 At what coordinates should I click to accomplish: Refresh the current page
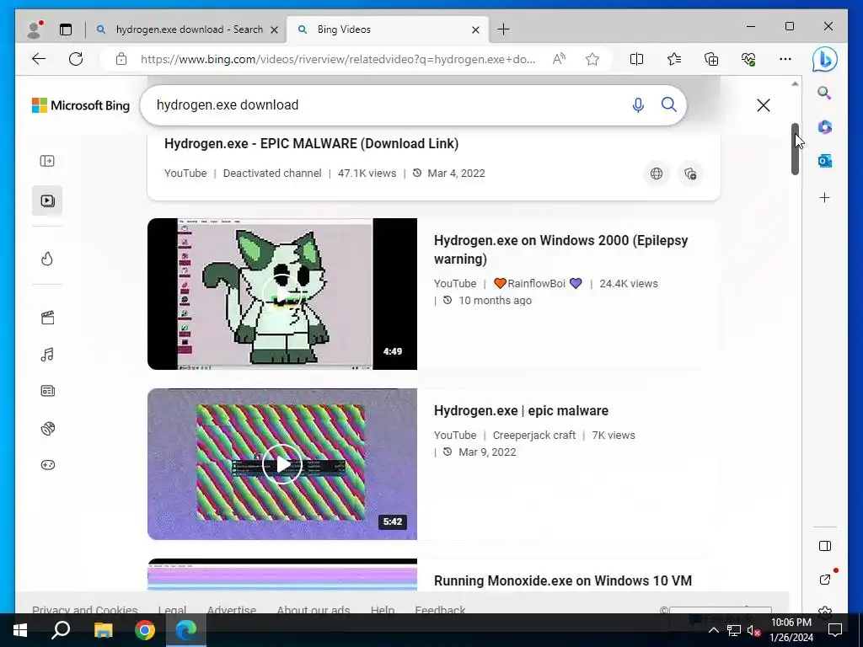(76, 60)
